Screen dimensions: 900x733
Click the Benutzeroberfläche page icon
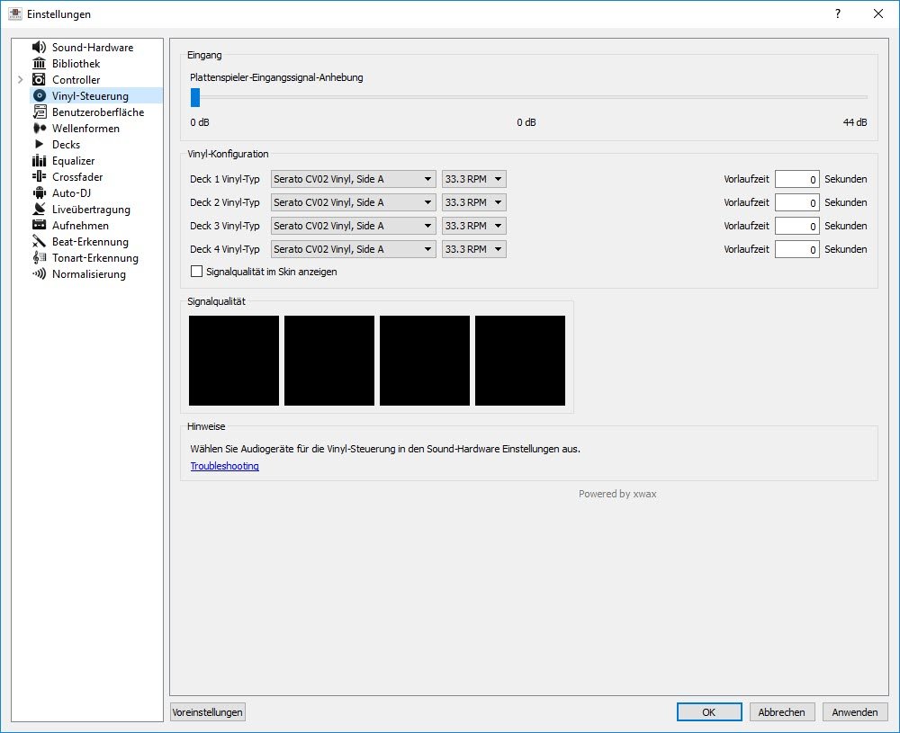coord(39,112)
